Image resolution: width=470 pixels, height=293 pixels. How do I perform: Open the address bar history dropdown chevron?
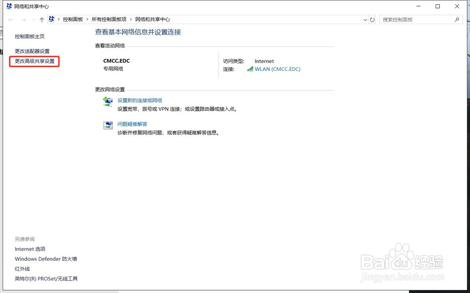point(364,20)
